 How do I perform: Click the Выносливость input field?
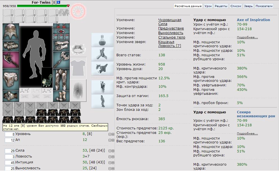(10, 168)
